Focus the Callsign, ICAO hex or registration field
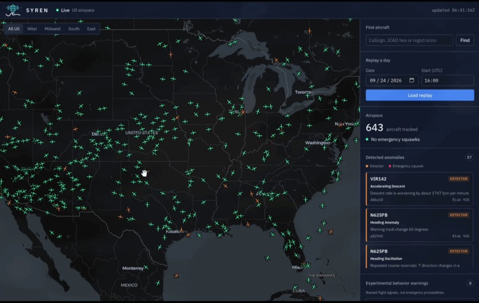Viewport: 479px width, 303px height. point(409,40)
